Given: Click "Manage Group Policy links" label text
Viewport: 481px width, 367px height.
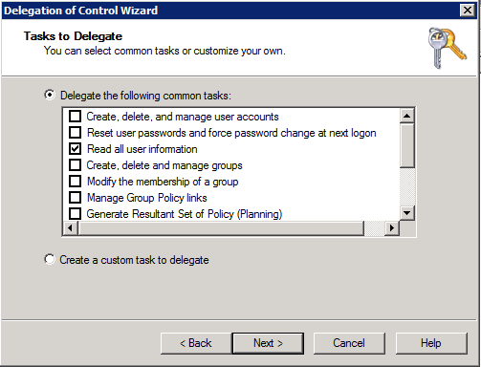Looking at the screenshot, I should click(x=147, y=198).
